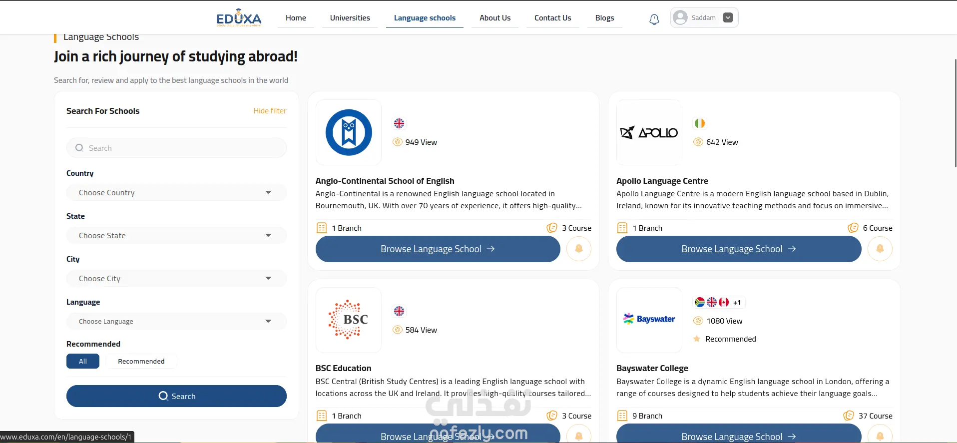Click the bell button on Anglo-Continental card
Screen dimensions: 957x443
[x=579, y=249]
